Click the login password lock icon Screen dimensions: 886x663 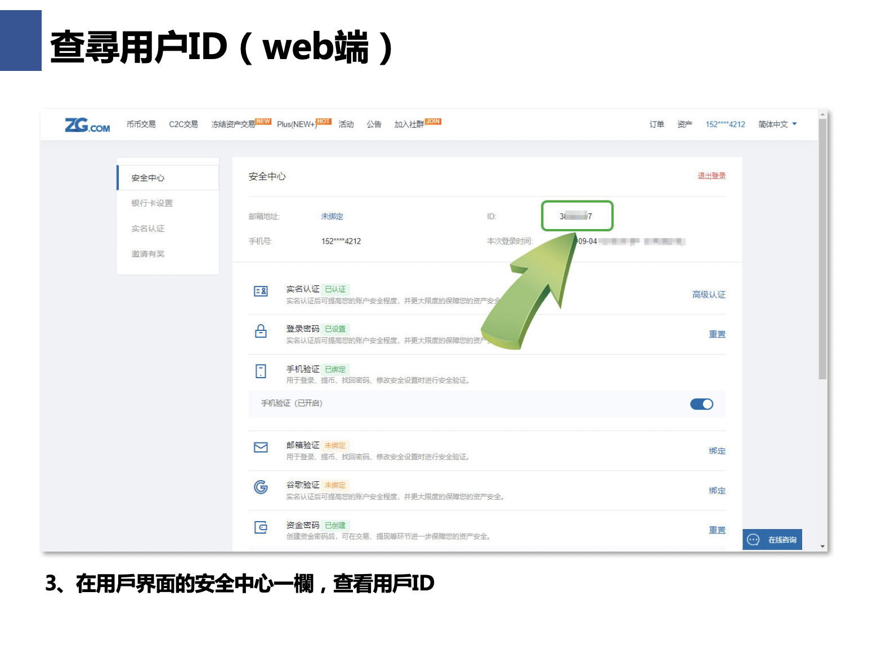tap(261, 331)
